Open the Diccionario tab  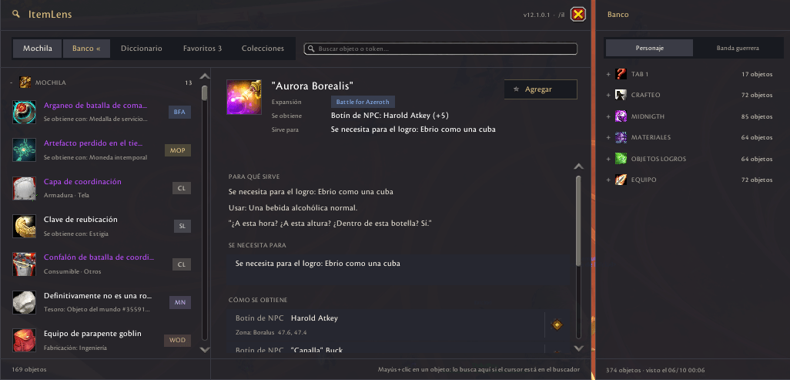pyautogui.click(x=142, y=49)
